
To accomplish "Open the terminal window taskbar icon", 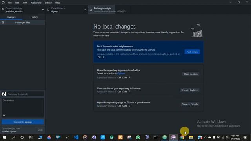I will click(x=156, y=137).
